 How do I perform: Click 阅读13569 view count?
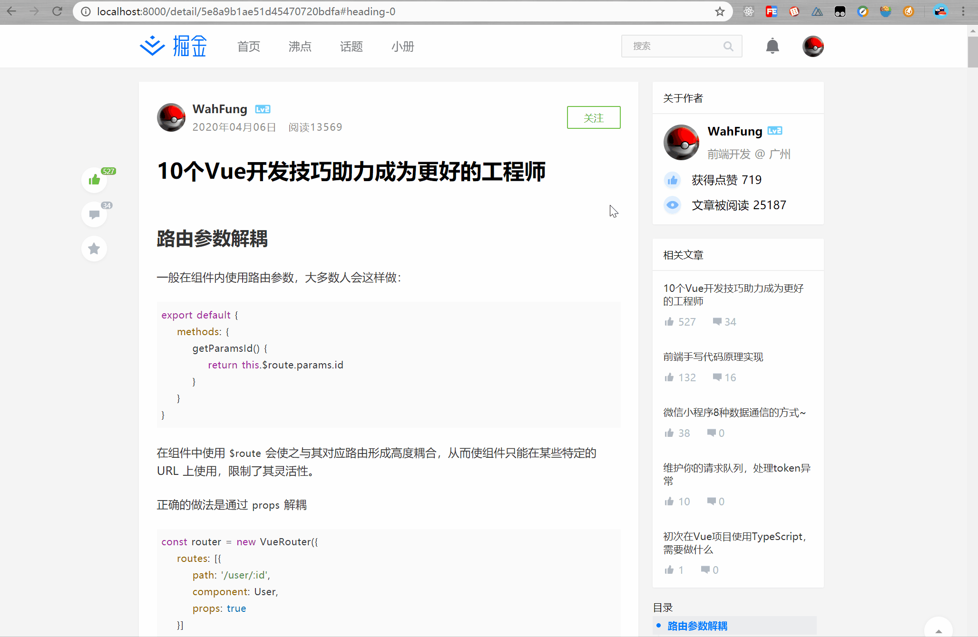click(x=315, y=127)
